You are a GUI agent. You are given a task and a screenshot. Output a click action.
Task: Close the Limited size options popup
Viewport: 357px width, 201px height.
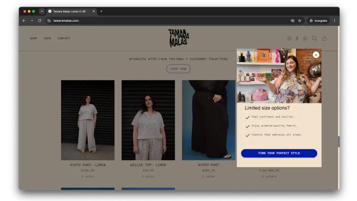tap(316, 55)
